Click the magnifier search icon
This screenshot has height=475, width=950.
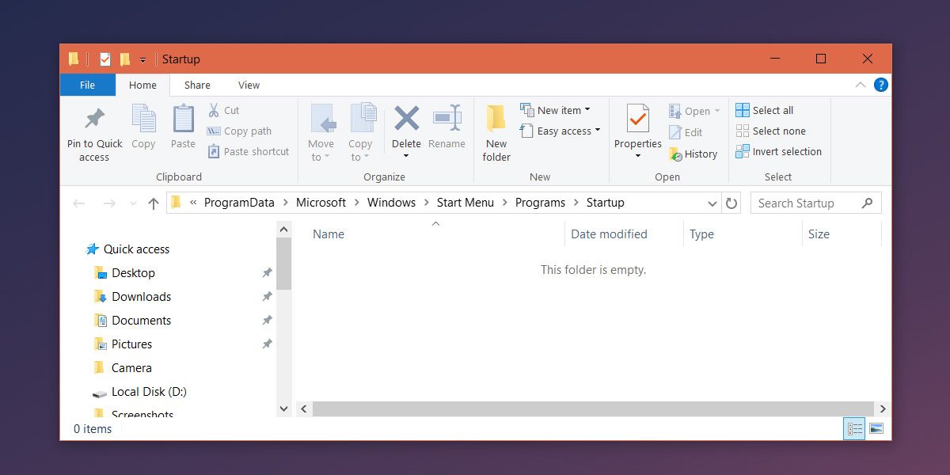click(x=868, y=203)
